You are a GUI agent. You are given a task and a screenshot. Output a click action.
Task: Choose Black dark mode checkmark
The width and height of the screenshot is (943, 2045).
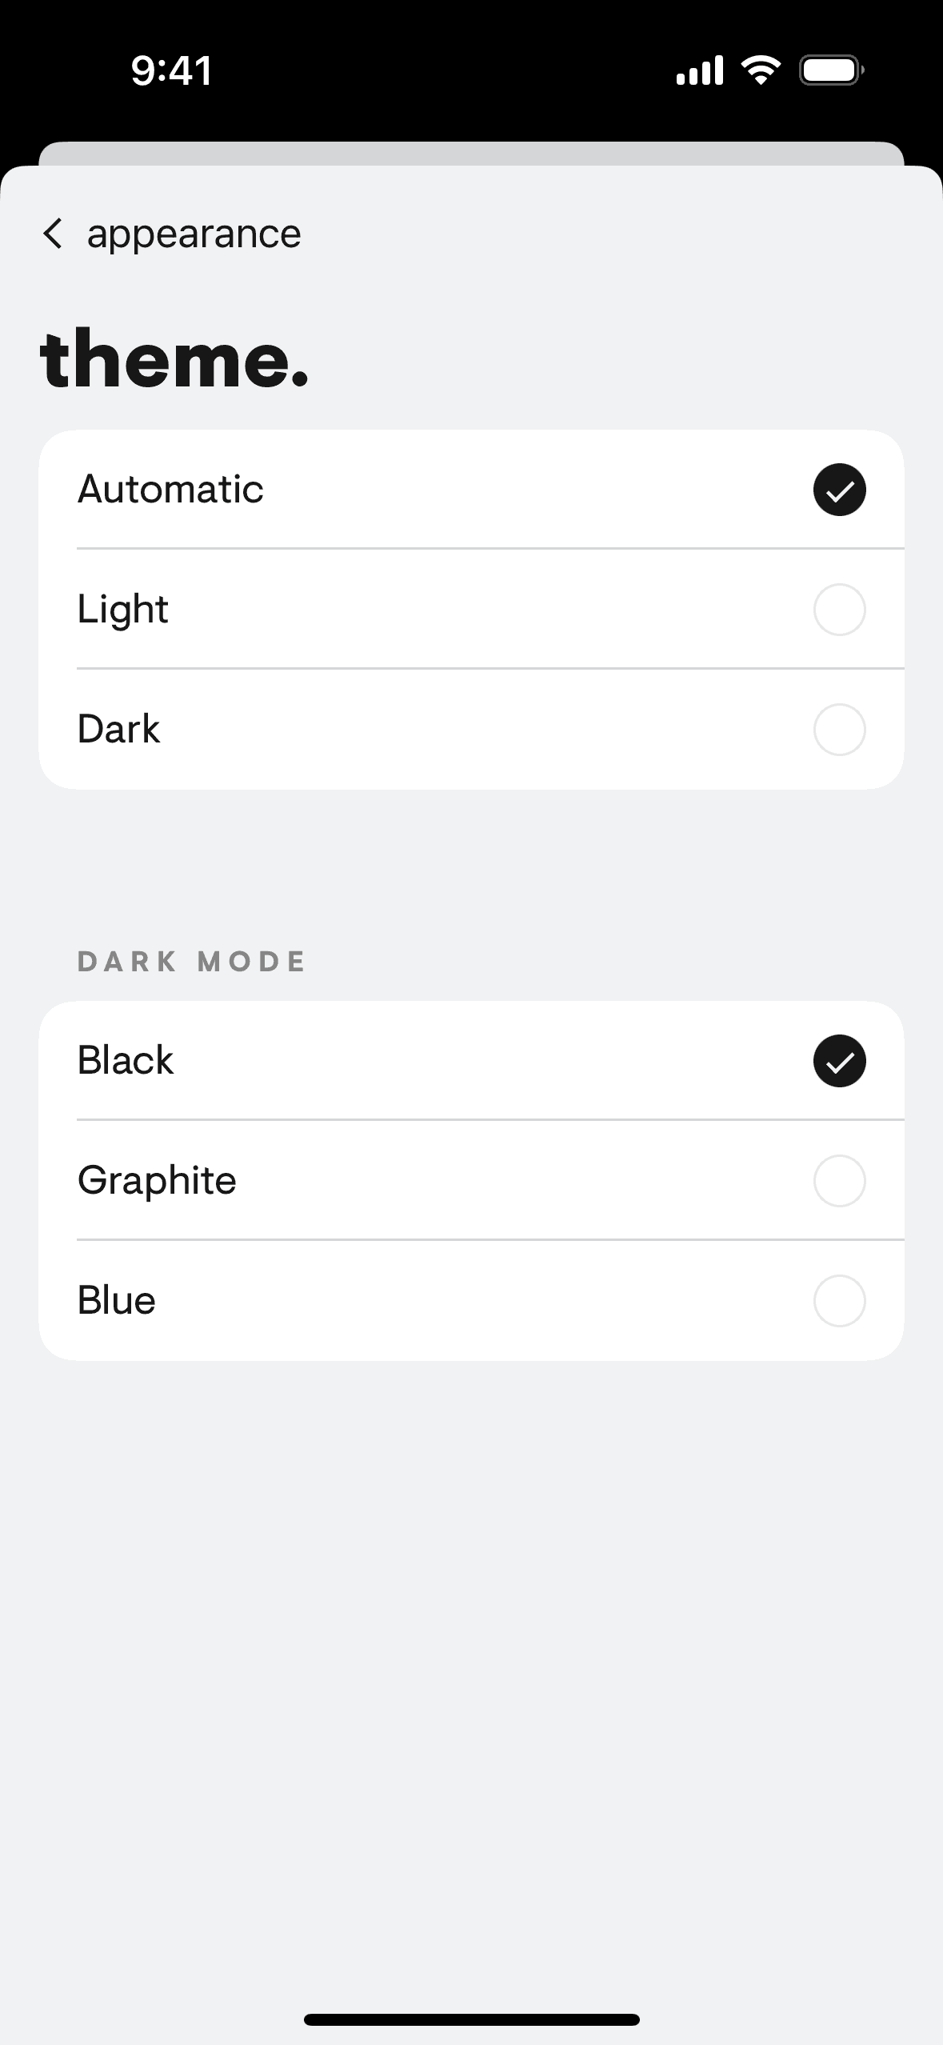pos(839,1061)
